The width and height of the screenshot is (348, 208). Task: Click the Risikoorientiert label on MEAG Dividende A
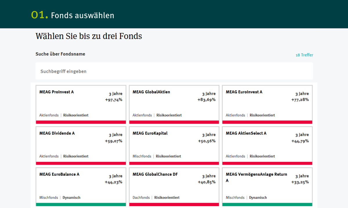[76, 156]
